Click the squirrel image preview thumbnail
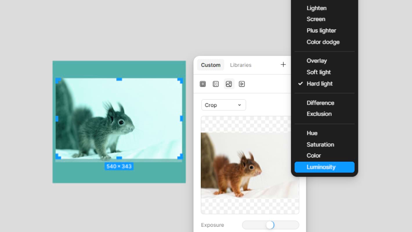This screenshot has width=412, height=232. click(x=250, y=165)
